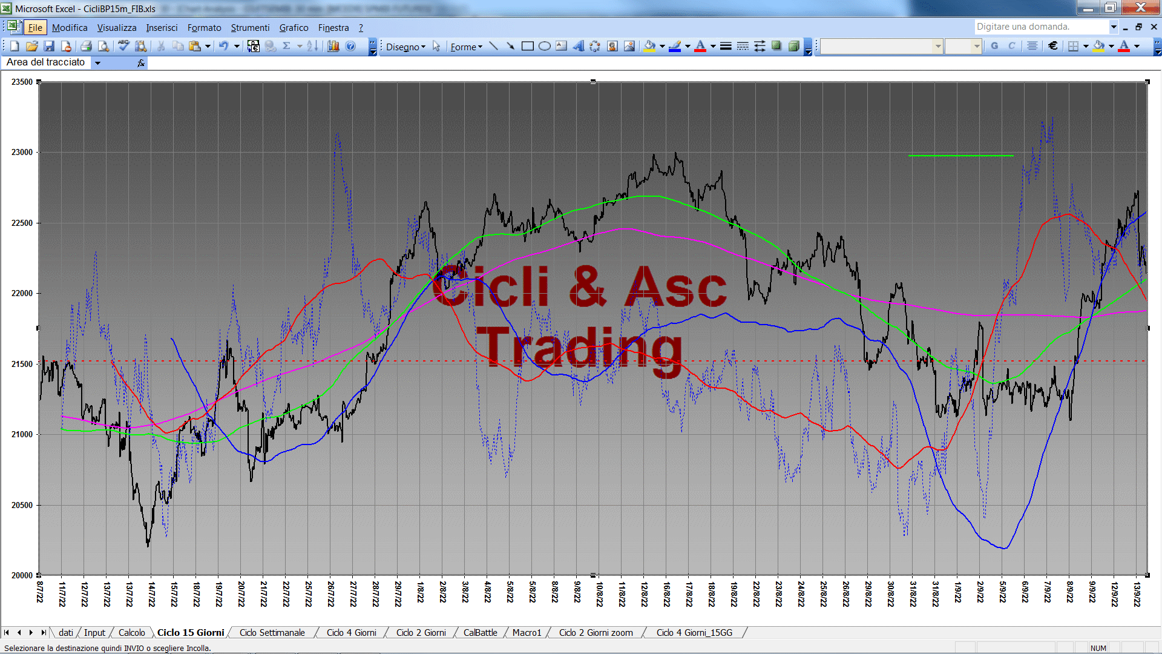
Task: Click the Arrow Style icon
Action: [x=760, y=46]
